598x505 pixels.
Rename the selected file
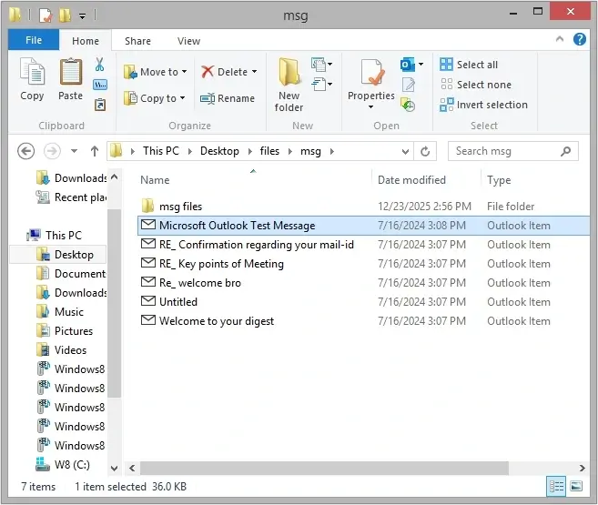[x=228, y=98]
